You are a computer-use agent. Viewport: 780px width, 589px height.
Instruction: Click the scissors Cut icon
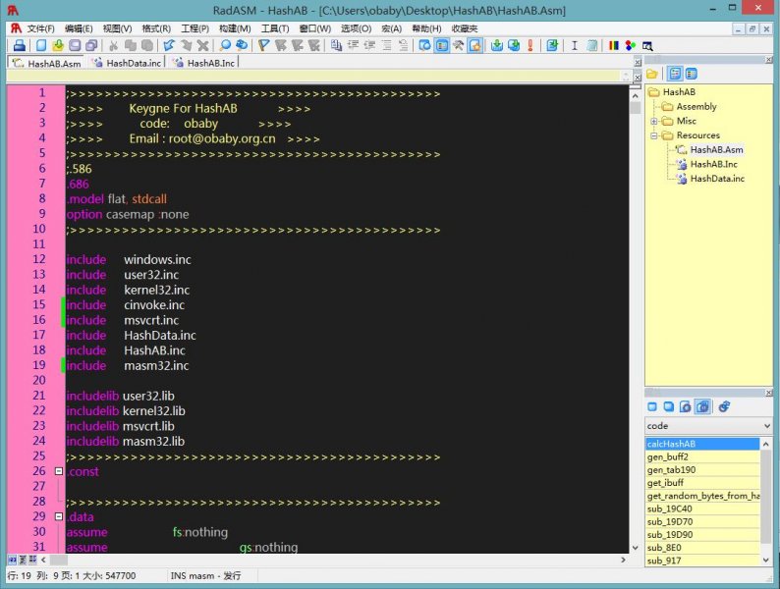[x=114, y=45]
